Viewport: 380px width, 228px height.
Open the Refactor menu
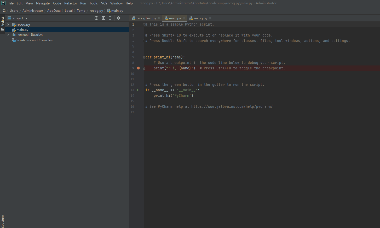[71, 3]
